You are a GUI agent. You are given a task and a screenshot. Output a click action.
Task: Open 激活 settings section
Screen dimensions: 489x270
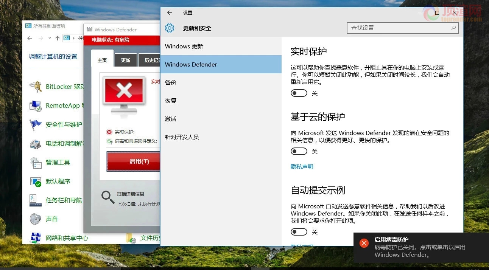[x=221, y=119]
